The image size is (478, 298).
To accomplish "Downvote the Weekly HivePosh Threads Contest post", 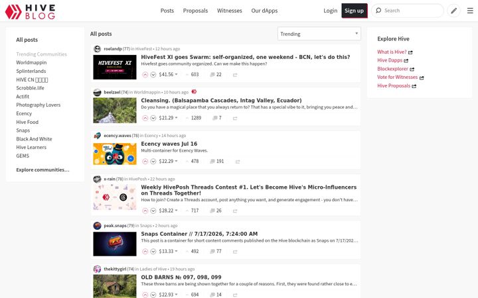I will pos(153,211).
